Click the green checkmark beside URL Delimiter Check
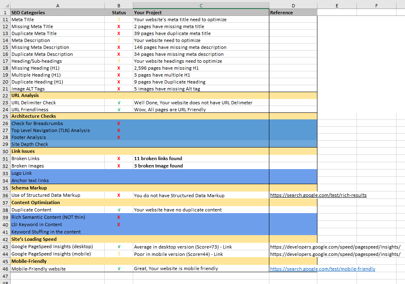 click(119, 102)
